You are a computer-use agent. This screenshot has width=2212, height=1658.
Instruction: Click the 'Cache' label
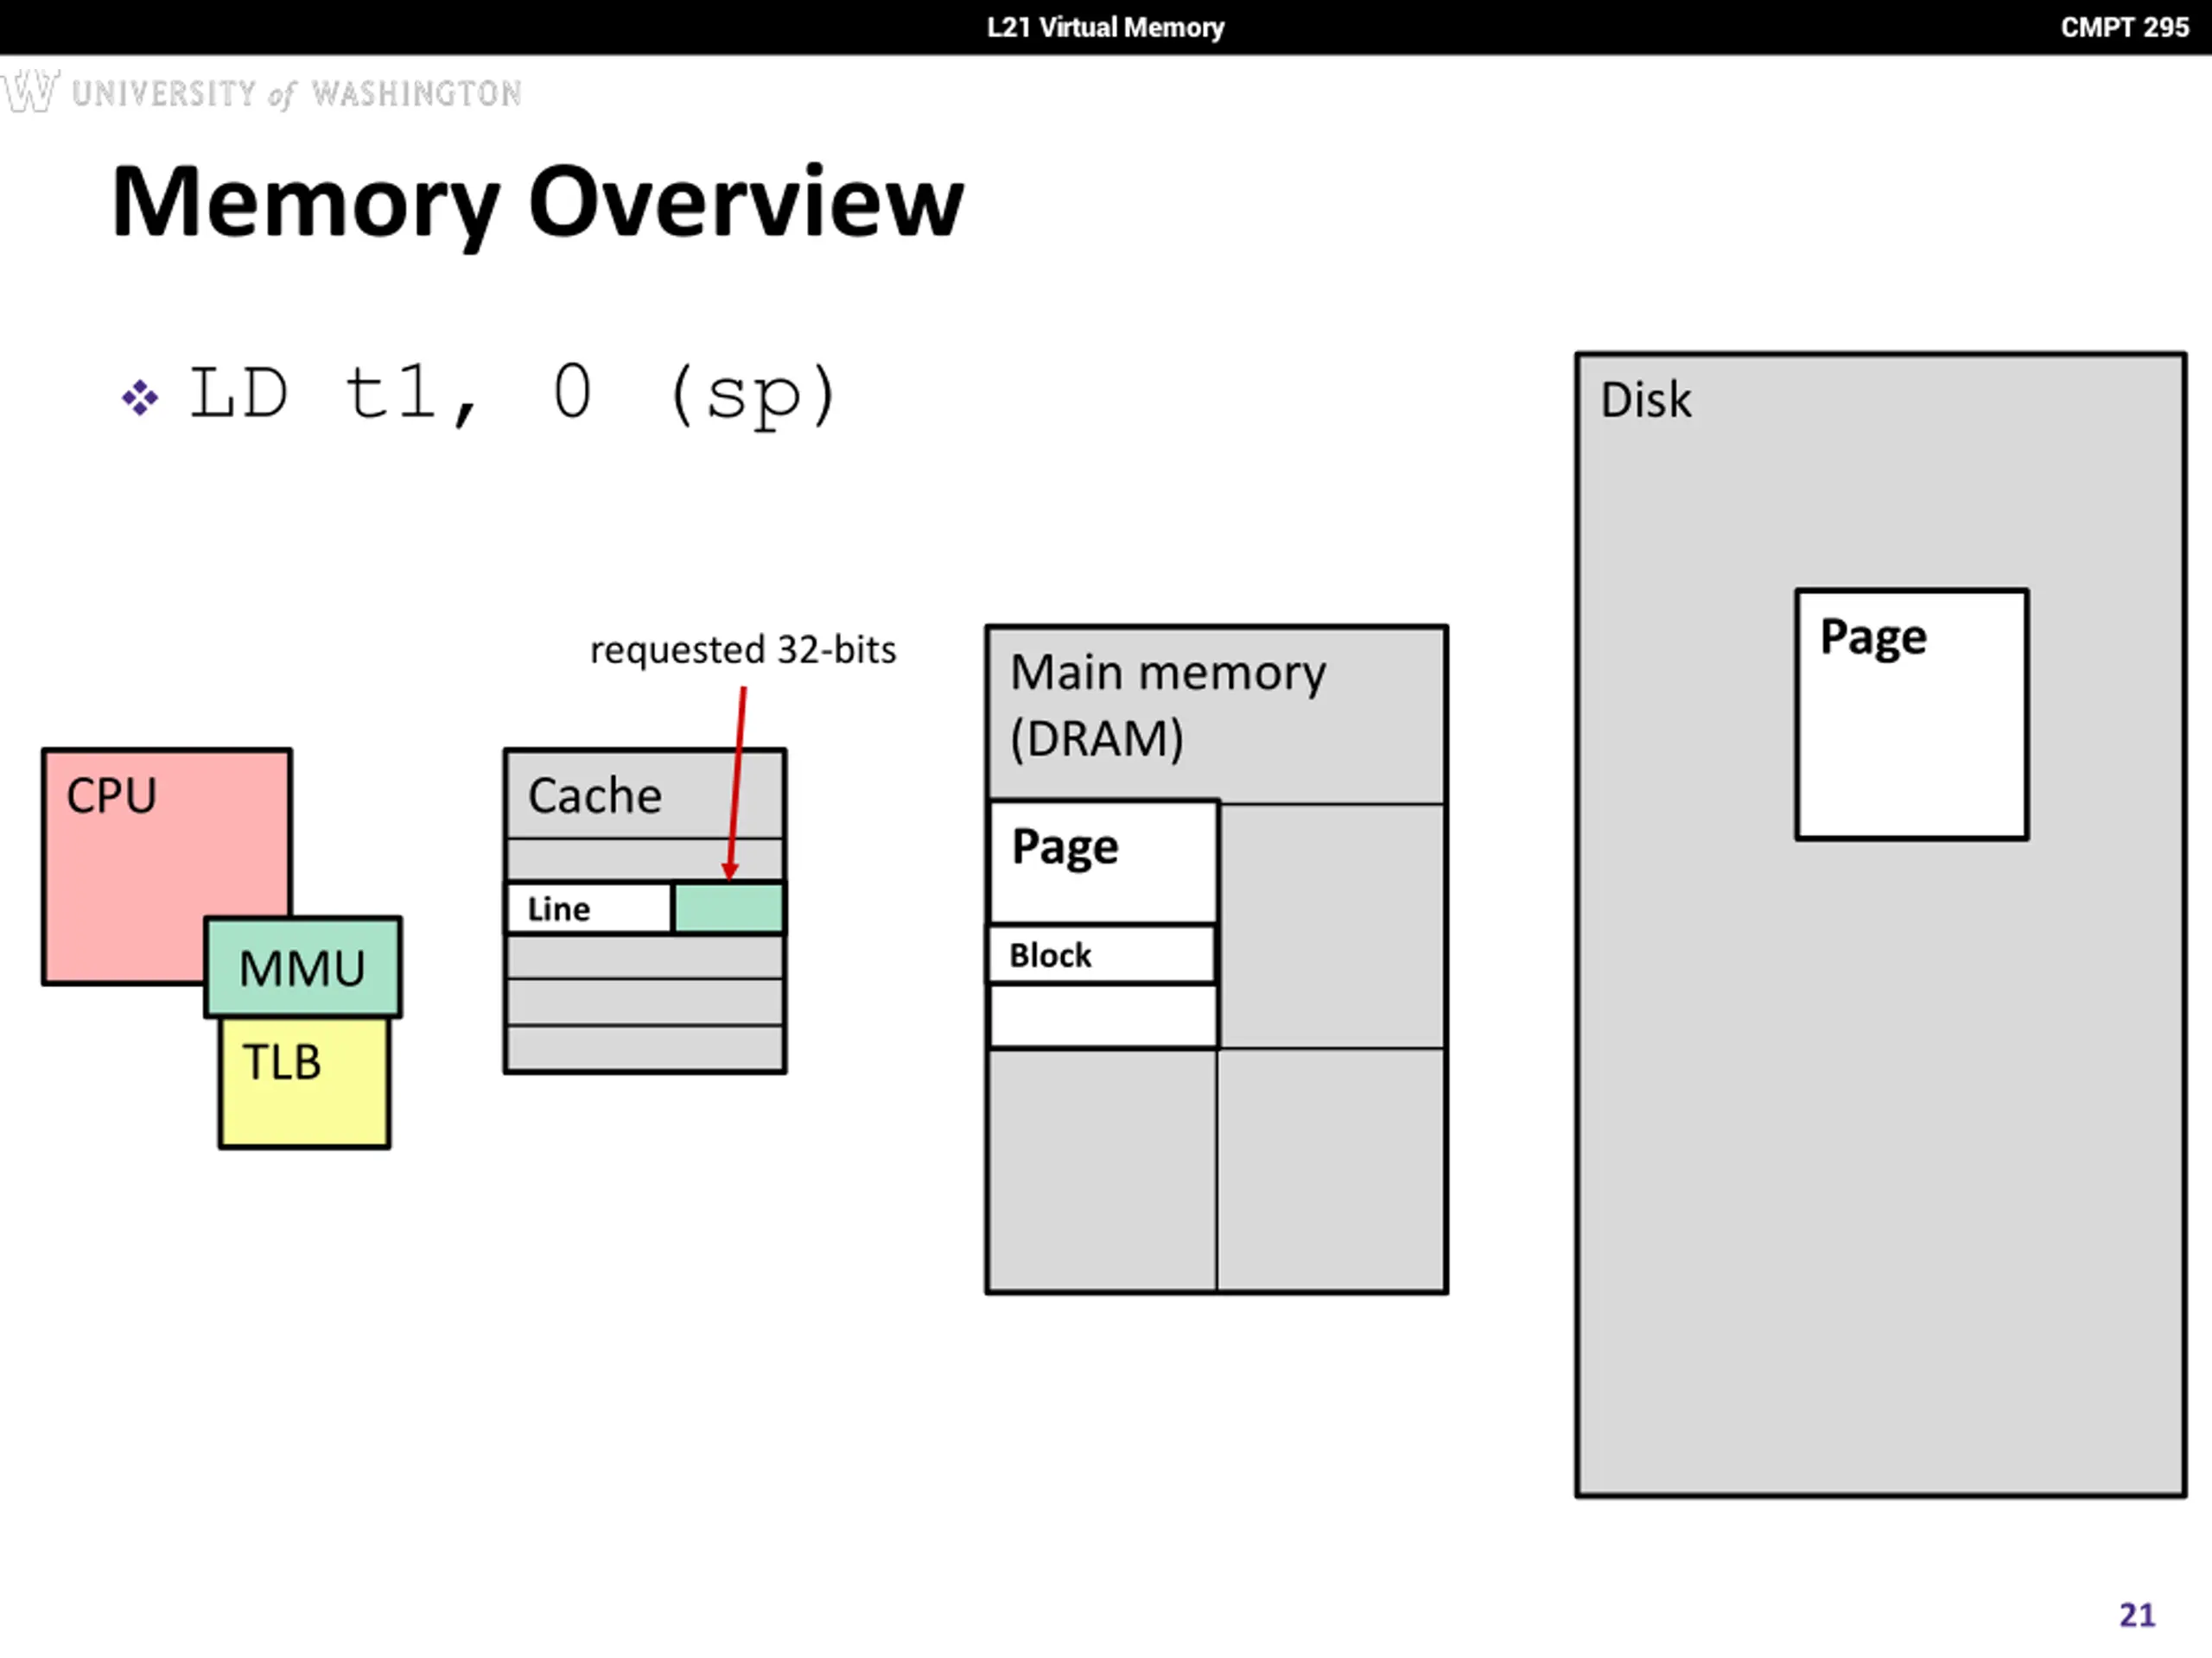tap(595, 796)
